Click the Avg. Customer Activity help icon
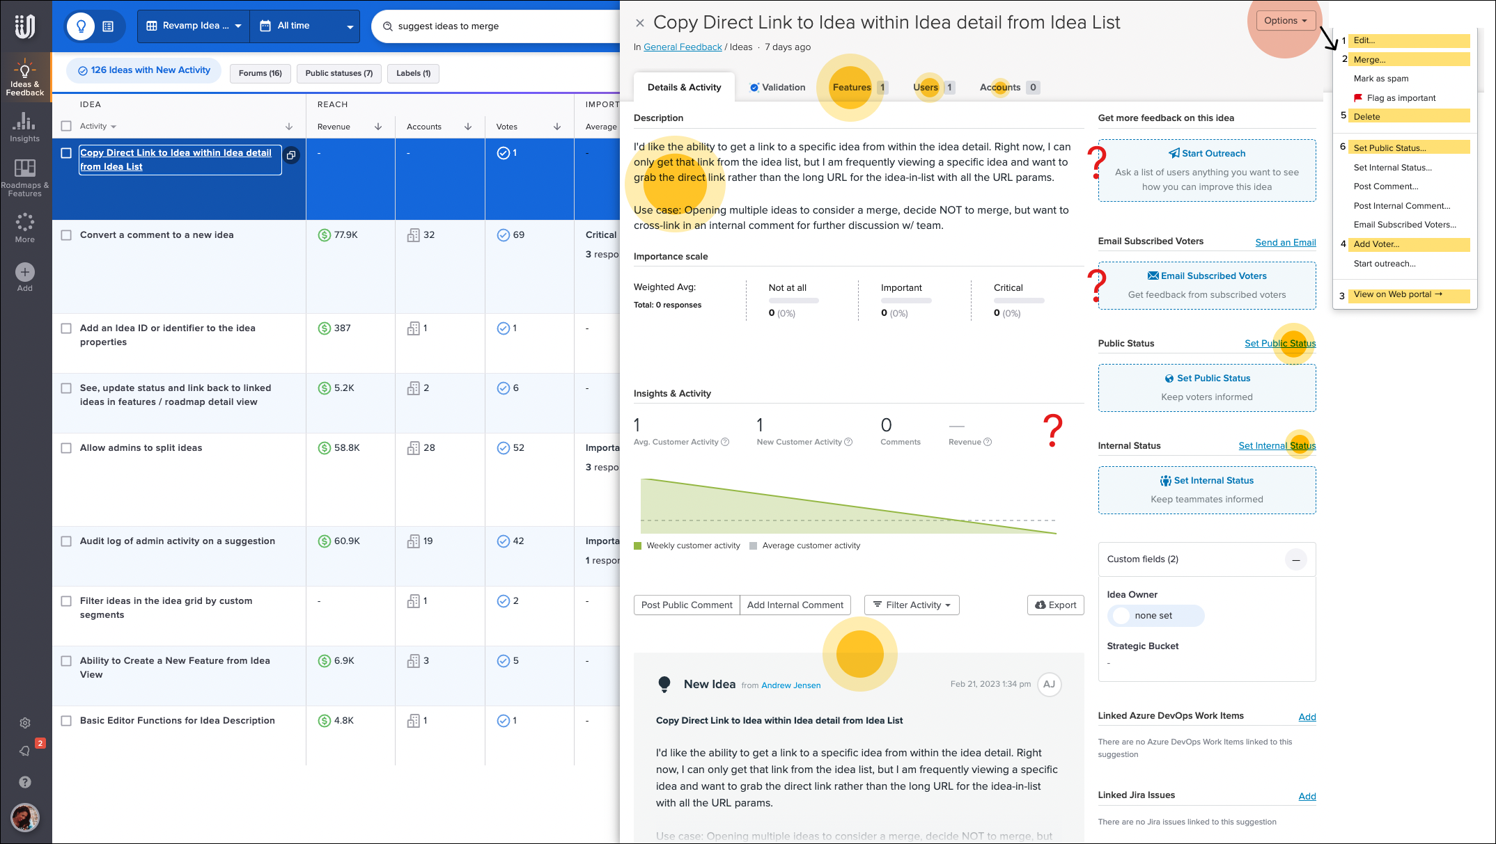1496x844 pixels. (725, 442)
